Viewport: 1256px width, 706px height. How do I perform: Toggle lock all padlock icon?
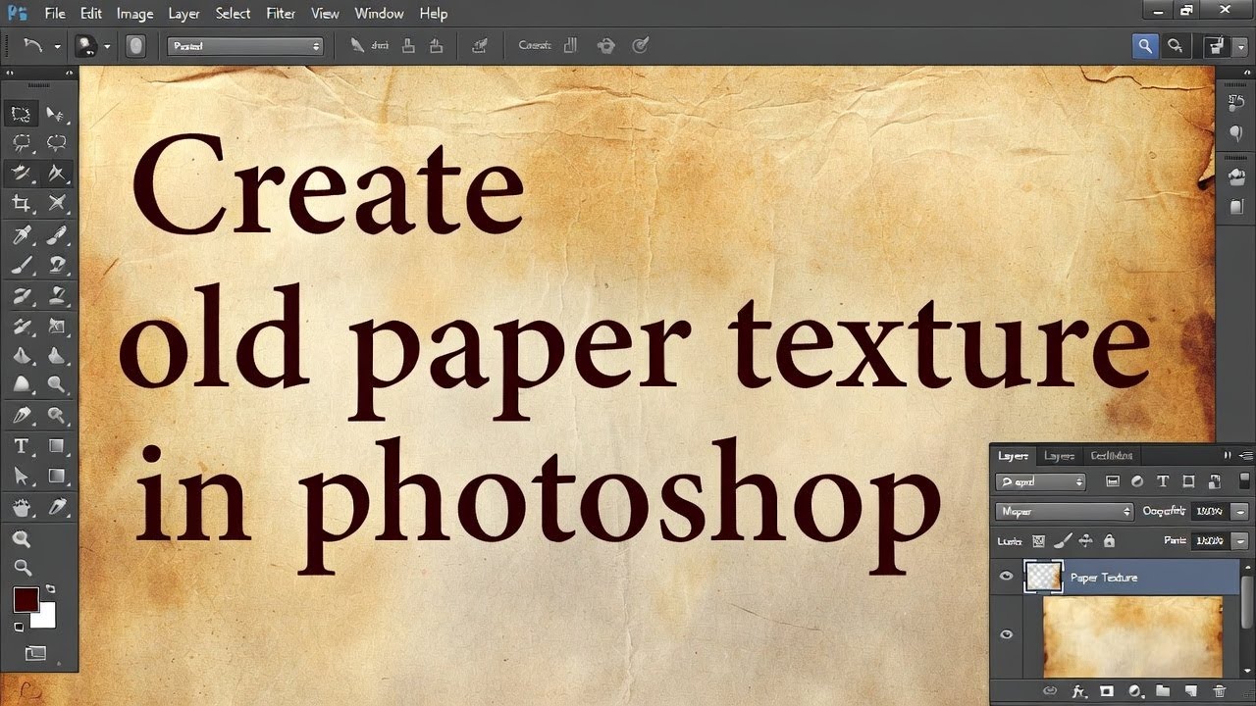1110,540
